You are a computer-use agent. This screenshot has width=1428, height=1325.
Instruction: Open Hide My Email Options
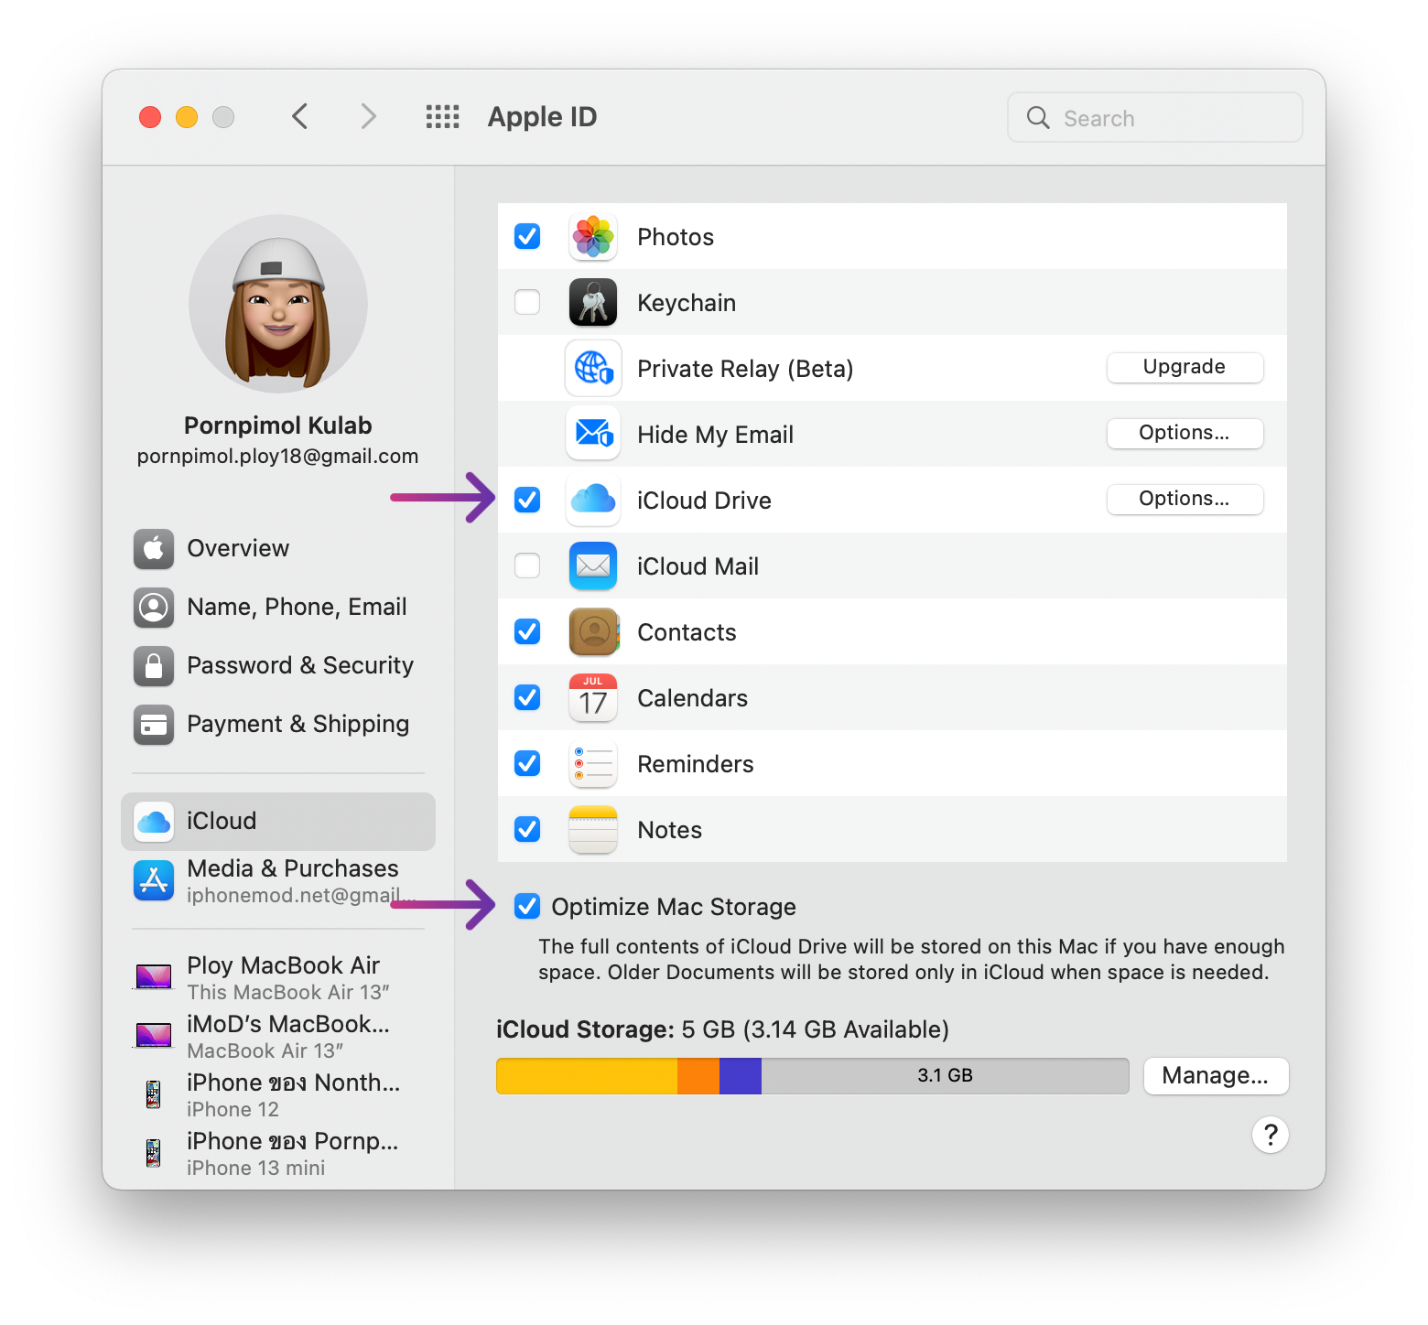[x=1185, y=434]
